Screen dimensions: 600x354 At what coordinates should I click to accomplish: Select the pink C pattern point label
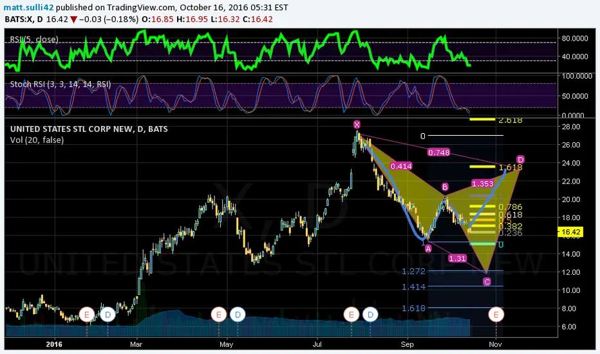pos(487,282)
